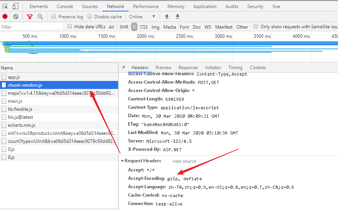Select the main.js request
This screenshot has width=338, height=210.
click(59, 101)
